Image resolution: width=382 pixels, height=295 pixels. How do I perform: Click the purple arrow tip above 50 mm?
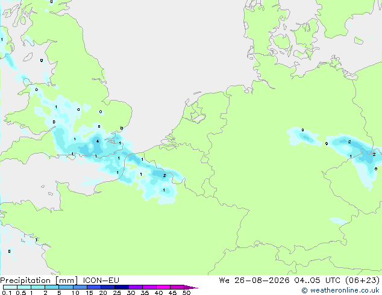(x=191, y=287)
